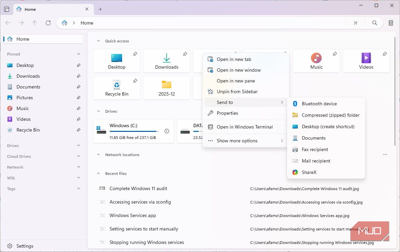Unpin Desktop using sidebar pin icon
Screen dimensions: 400x252
(x=79, y=65)
